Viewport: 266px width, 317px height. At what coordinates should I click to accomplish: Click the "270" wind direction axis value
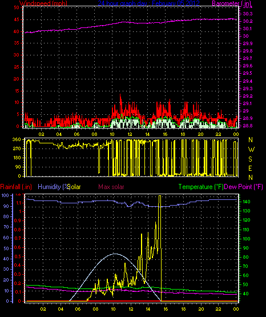(x=17, y=149)
